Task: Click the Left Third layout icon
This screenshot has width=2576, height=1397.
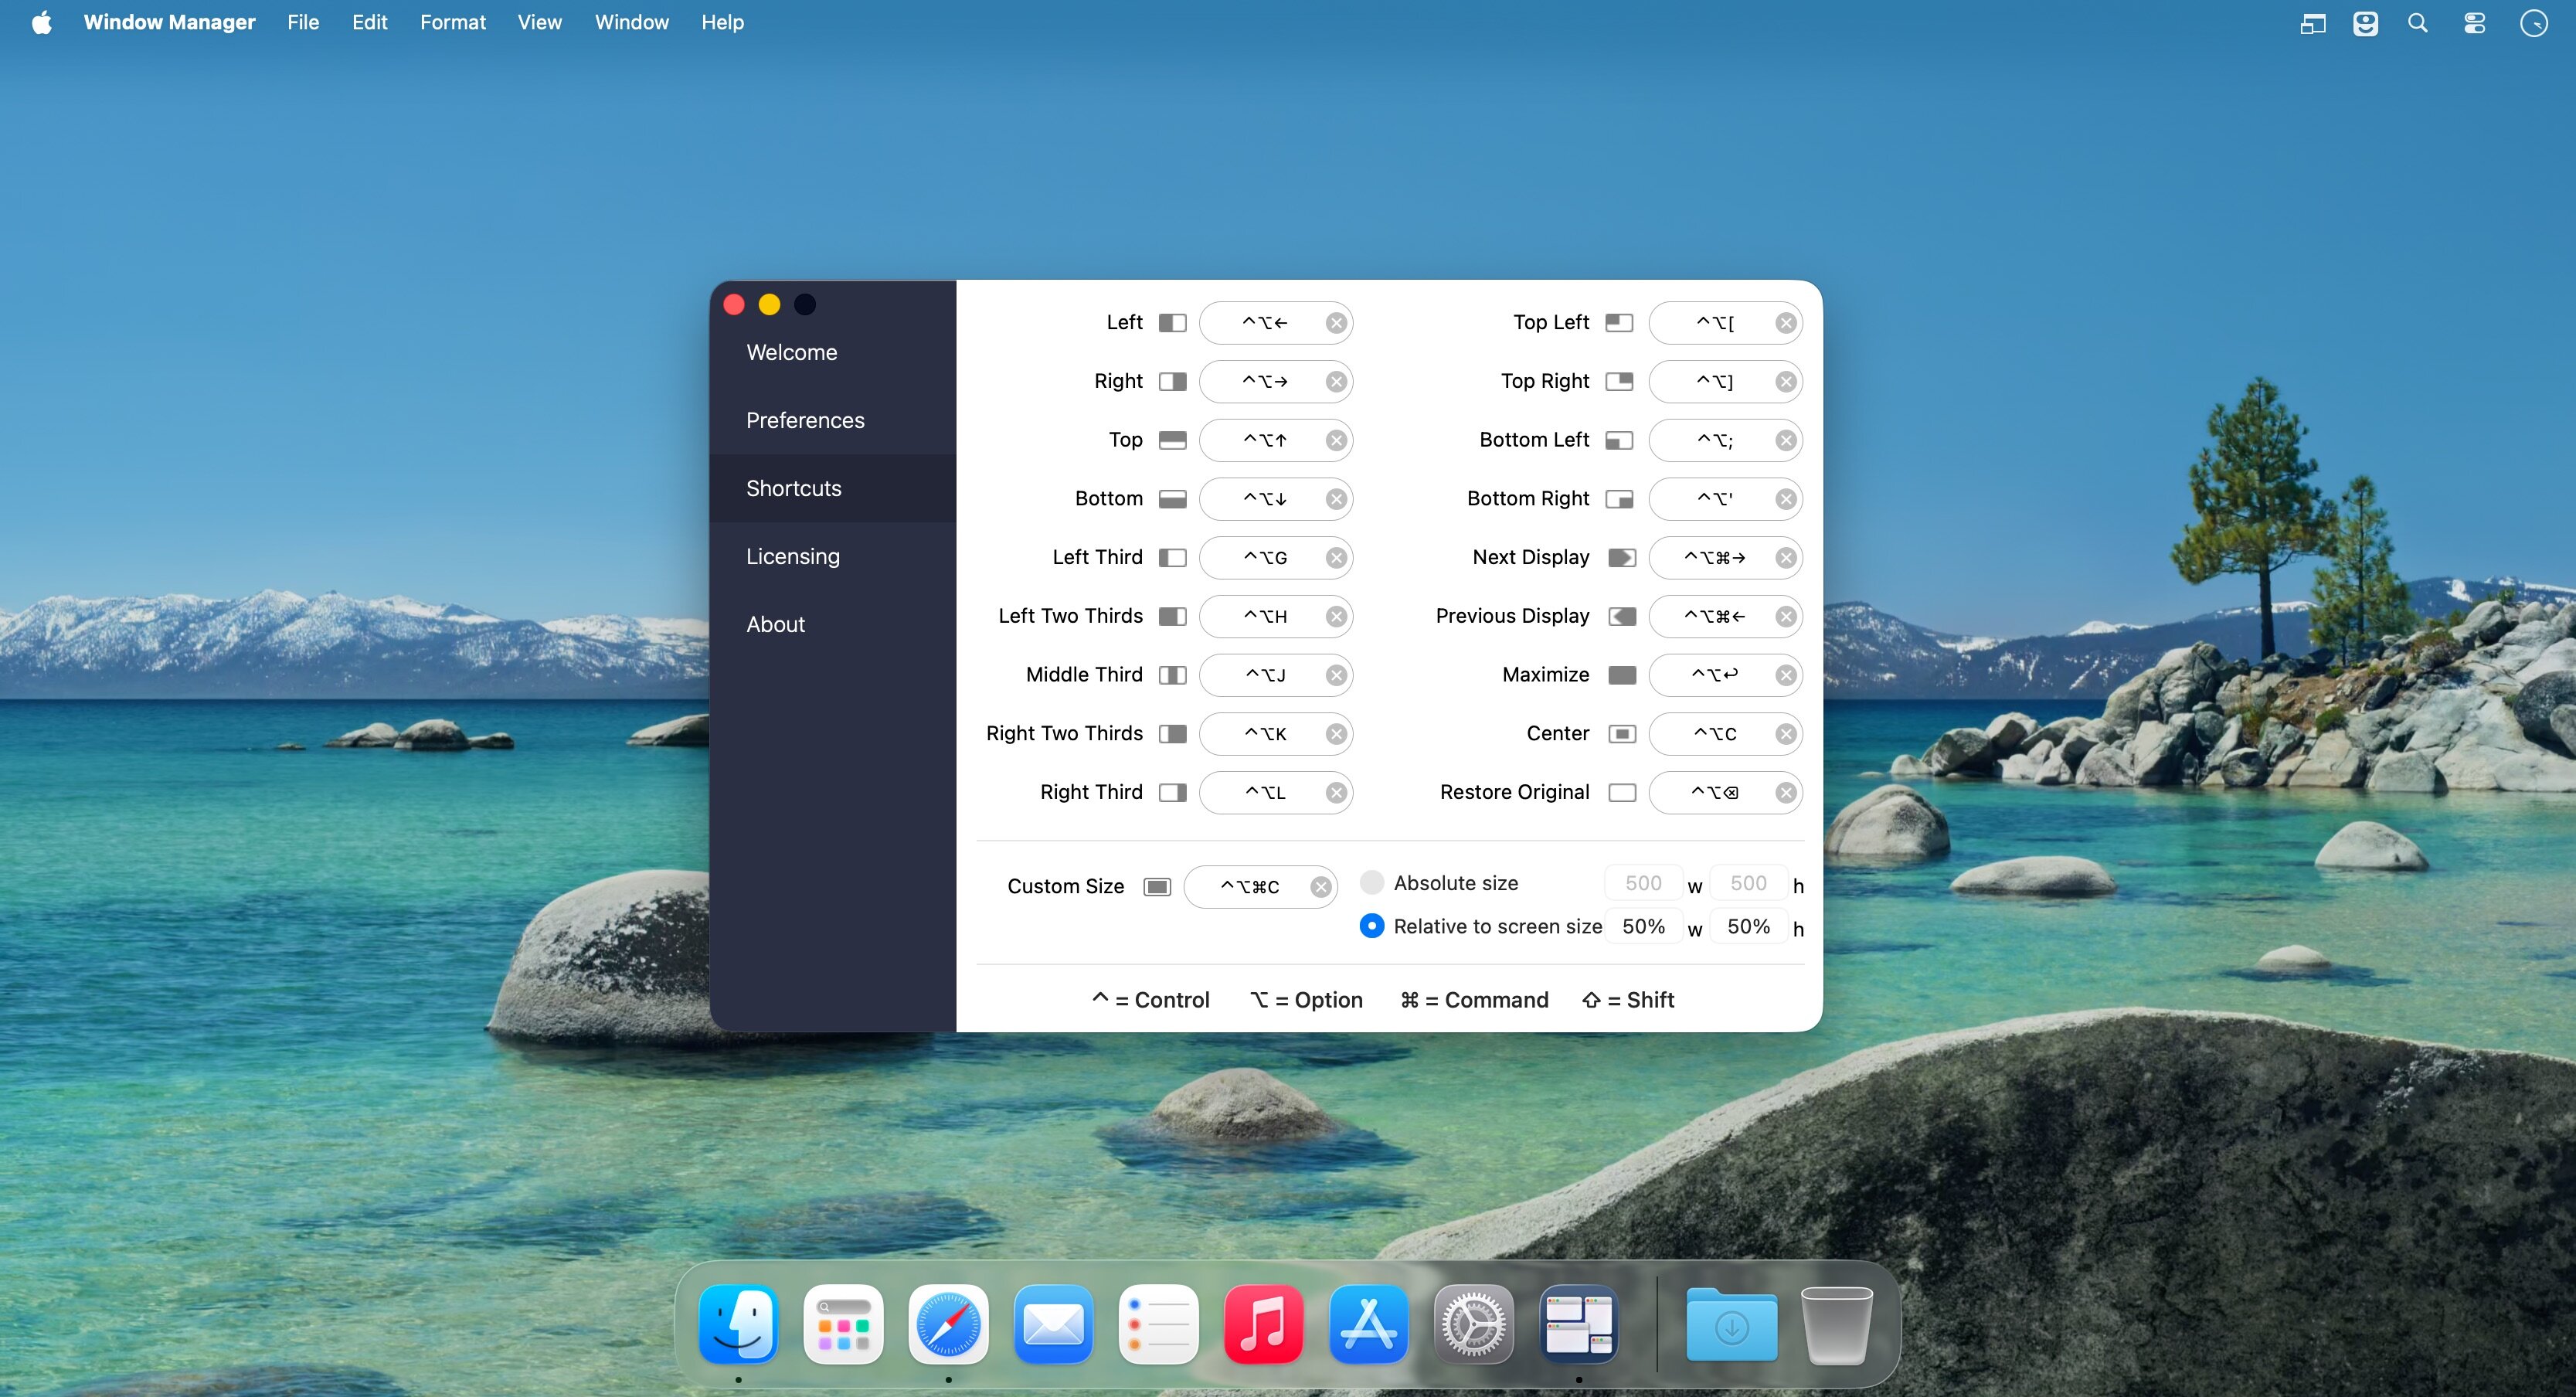Action: (1172, 558)
